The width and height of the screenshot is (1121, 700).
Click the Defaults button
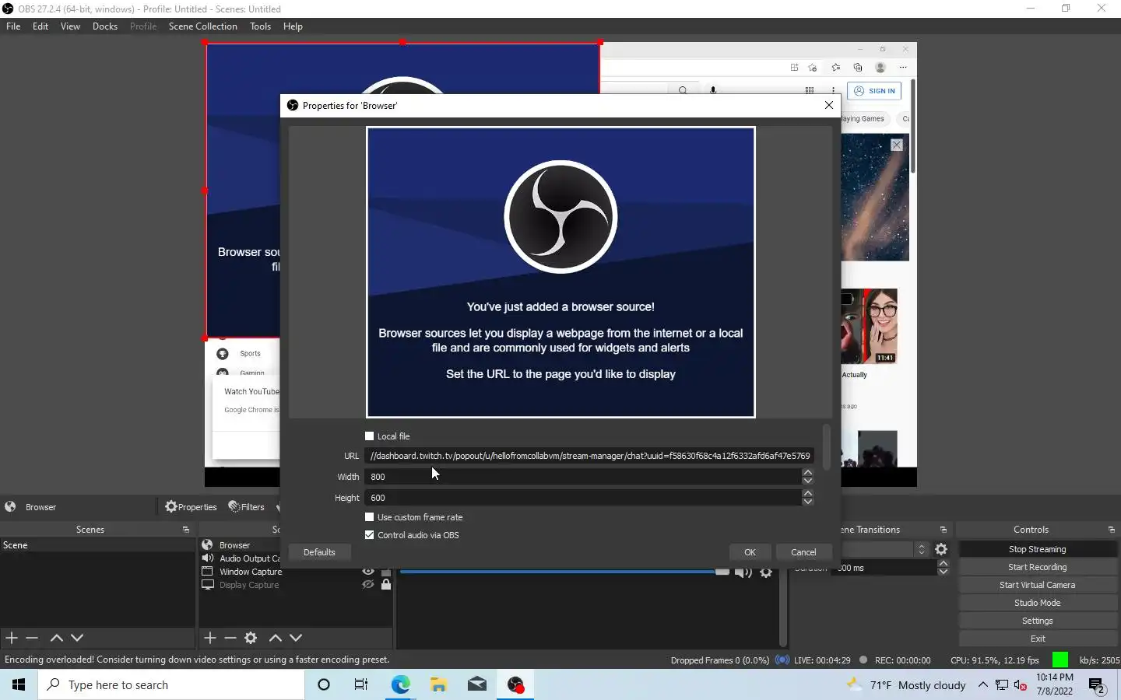(x=319, y=552)
